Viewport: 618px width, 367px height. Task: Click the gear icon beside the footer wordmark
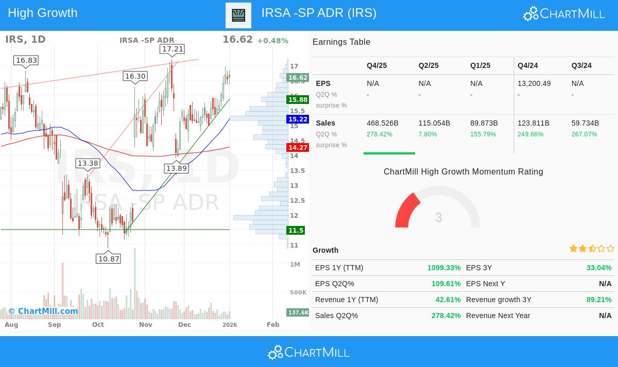(275, 352)
